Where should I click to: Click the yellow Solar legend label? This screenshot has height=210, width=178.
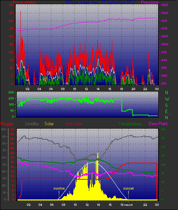pos(49,124)
